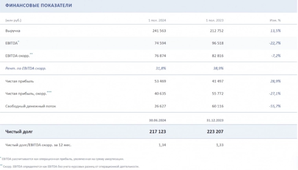Select the Чистая прибыль row label
The height and width of the screenshot is (170, 298).
[x=20, y=81]
